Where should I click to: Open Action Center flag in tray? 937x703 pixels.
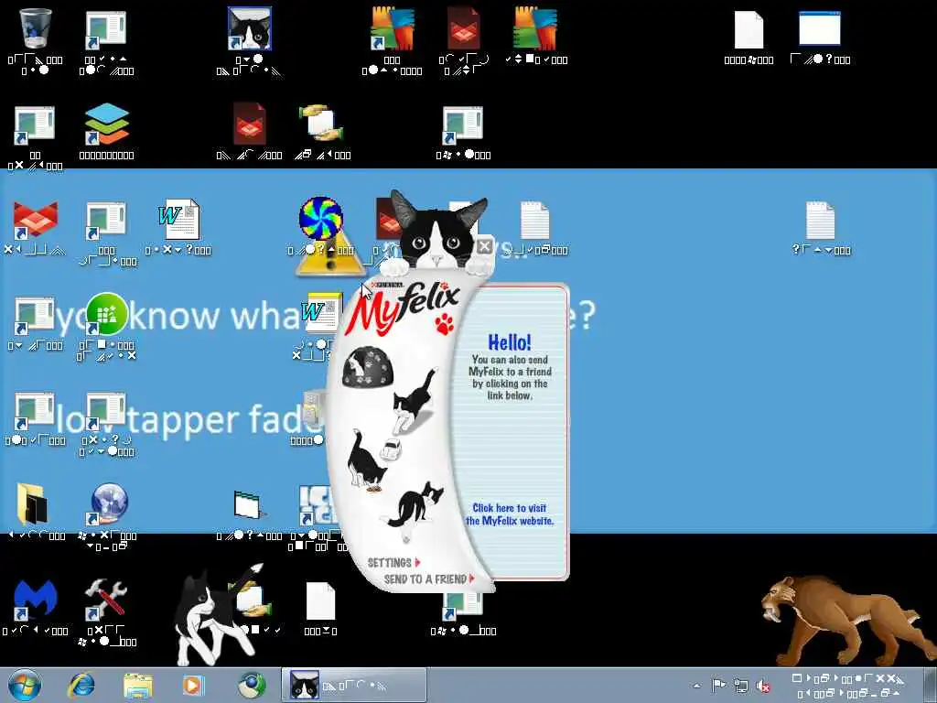click(718, 685)
